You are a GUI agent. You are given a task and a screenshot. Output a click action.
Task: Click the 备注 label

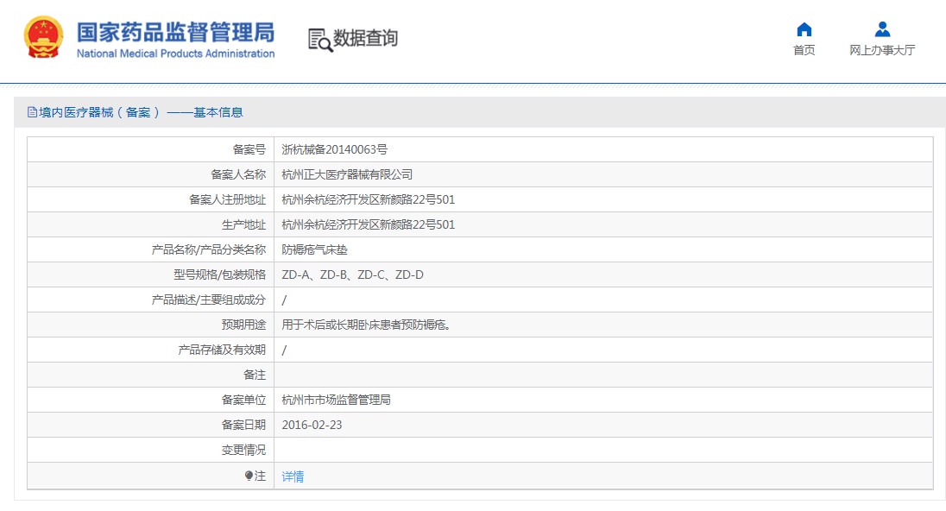255,375
